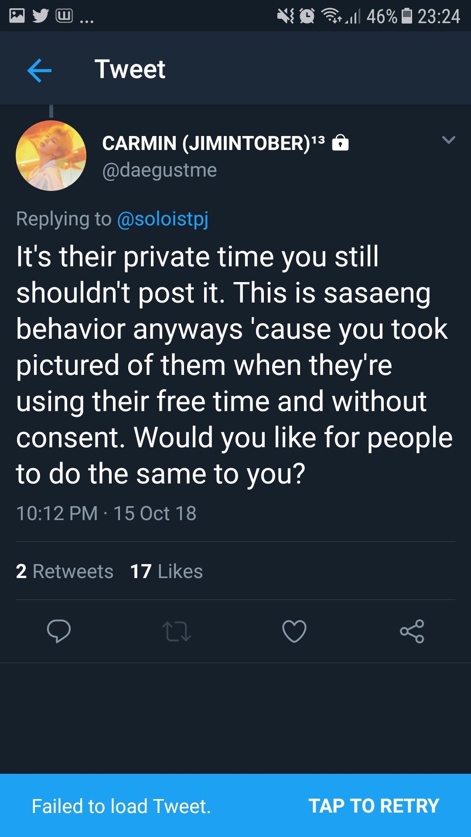View the 17 Likes list
The width and height of the screenshot is (471, 837).
[167, 571]
